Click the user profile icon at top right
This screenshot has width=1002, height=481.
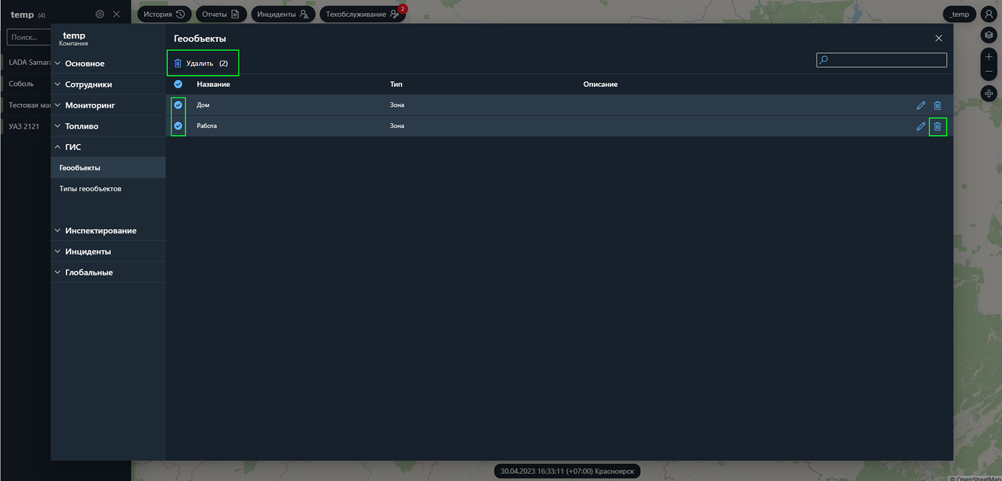tap(989, 14)
